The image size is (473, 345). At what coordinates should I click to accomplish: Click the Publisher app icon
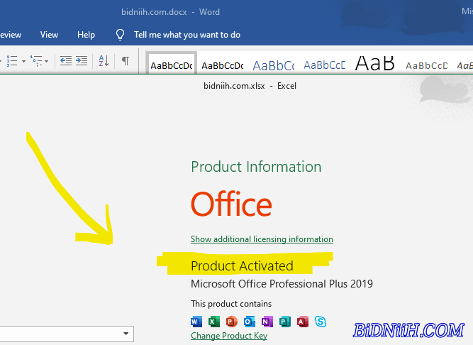click(285, 322)
